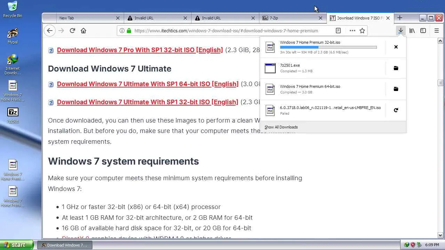This screenshot has width=445, height=250.
Task: Open Windows 7 Pro 32-bit ISO link
Action: [x=140, y=50]
